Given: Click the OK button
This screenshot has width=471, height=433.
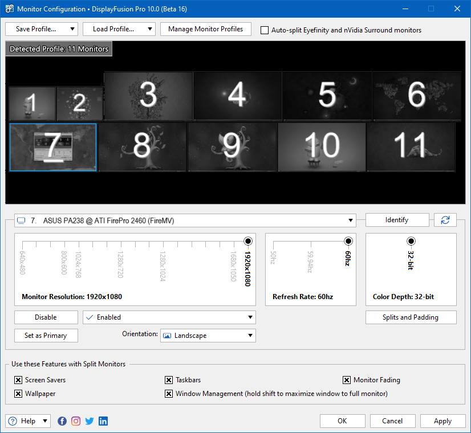Looking at the screenshot, I should 343,421.
